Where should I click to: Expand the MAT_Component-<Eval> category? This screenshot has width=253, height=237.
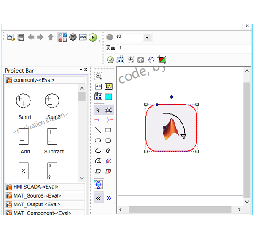coord(46,212)
